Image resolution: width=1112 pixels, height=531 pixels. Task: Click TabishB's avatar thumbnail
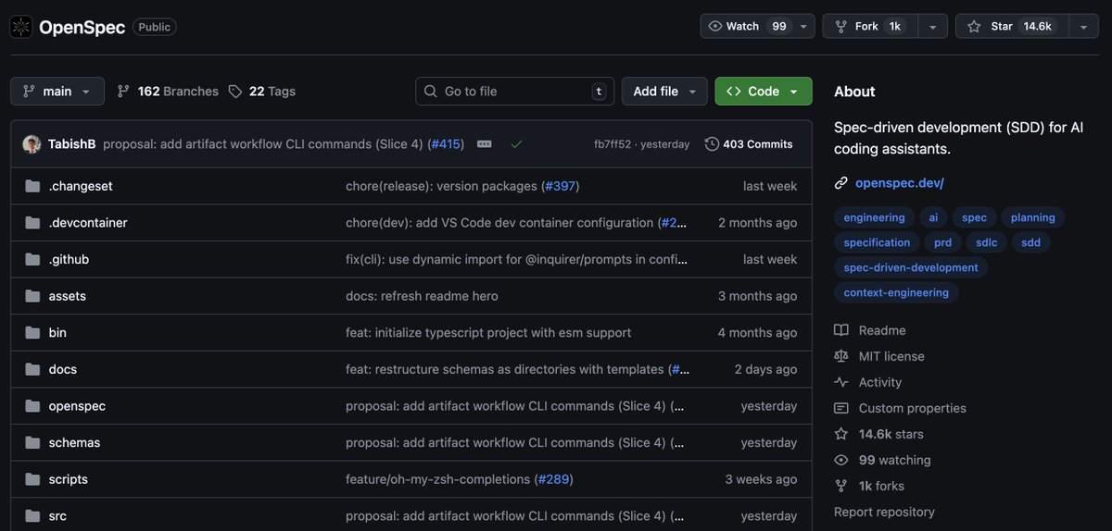32,144
